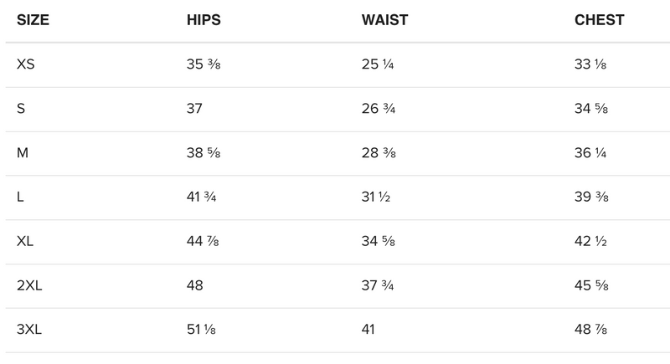The height and width of the screenshot is (364, 670).
Task: Select the S size row label
Action: (x=21, y=108)
